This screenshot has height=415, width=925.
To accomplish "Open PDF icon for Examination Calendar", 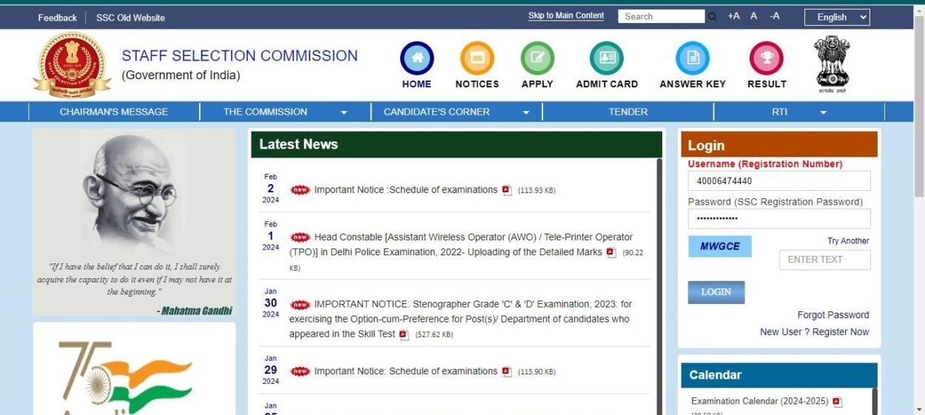I will tap(838, 402).
